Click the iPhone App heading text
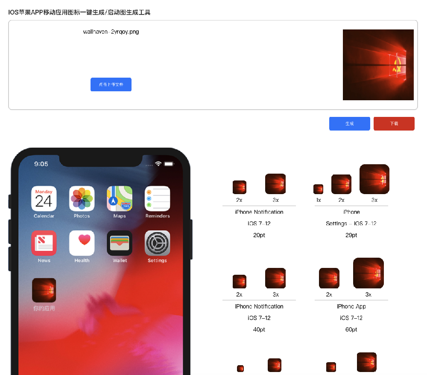Viewport: 427px width, 375px height. [351, 306]
